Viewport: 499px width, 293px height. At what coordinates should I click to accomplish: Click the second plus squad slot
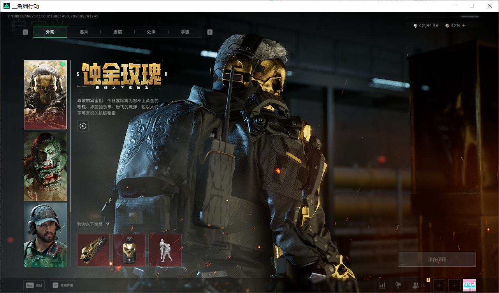[x=454, y=286]
